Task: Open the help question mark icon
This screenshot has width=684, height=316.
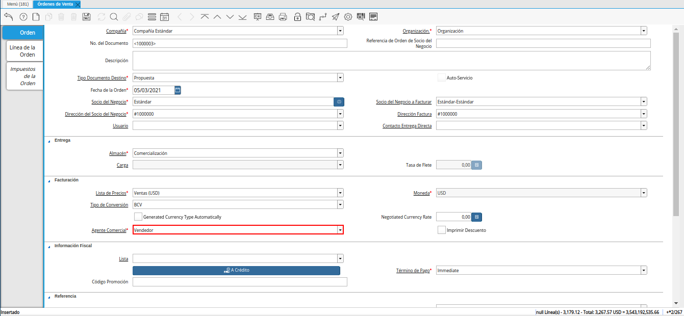Action: pos(23,17)
